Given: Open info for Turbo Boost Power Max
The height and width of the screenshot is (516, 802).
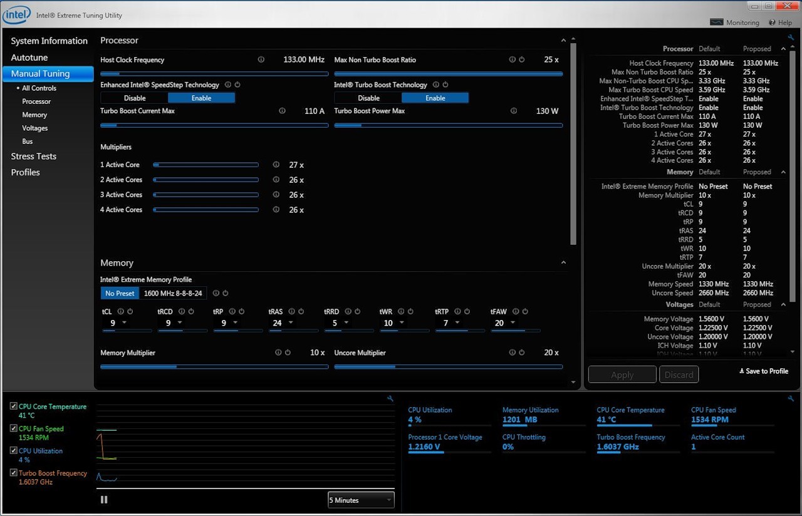Looking at the screenshot, I should pyautogui.click(x=514, y=111).
